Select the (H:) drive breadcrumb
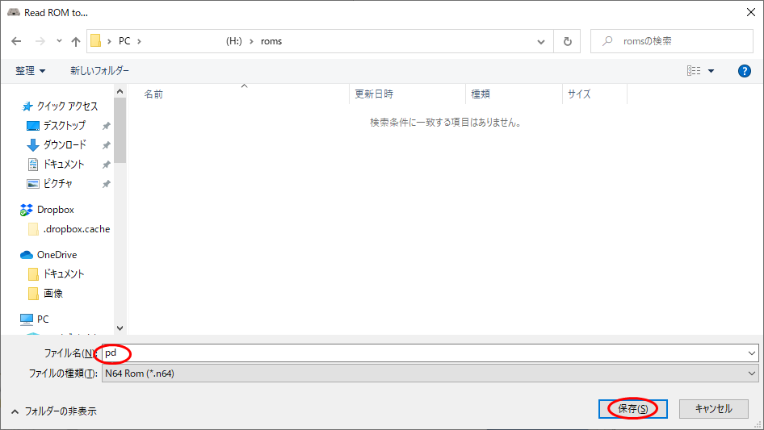The height and width of the screenshot is (430, 764). click(x=234, y=41)
